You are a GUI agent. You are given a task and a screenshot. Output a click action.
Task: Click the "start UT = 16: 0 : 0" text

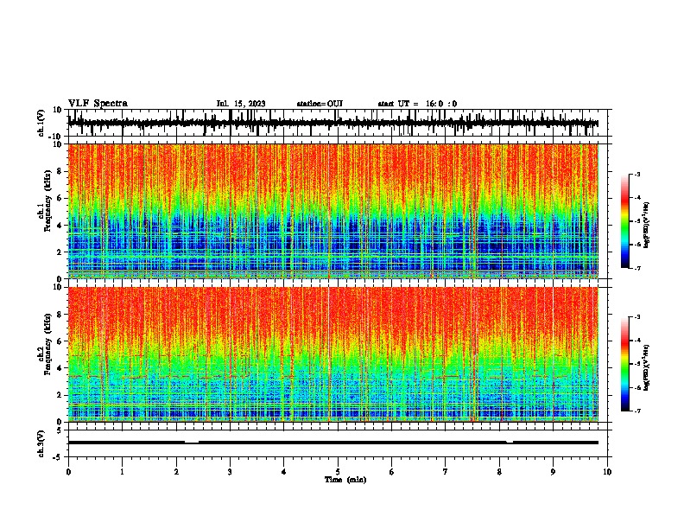417,104
